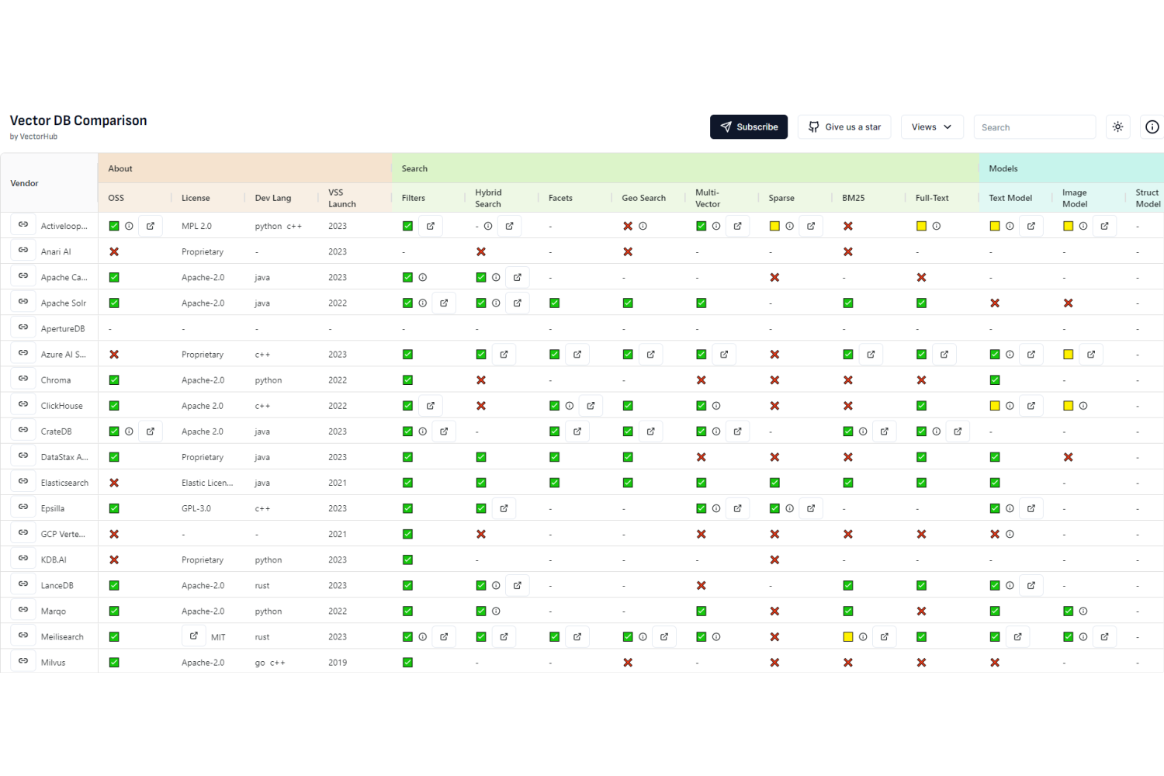Select GPL-3.0 license cell for Epsilla
This screenshot has width=1164, height=776.
coord(196,508)
